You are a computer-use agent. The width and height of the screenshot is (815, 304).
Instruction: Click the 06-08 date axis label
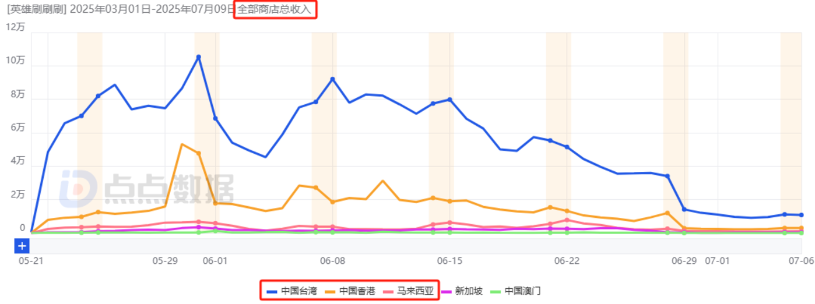click(x=332, y=261)
